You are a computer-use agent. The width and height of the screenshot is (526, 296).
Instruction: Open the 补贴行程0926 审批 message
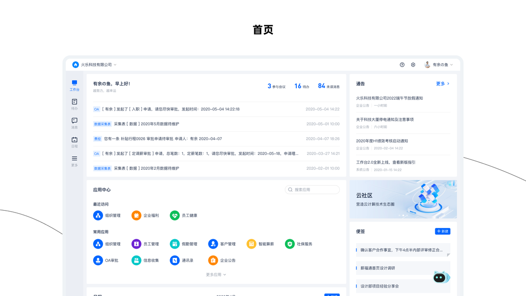216,139
